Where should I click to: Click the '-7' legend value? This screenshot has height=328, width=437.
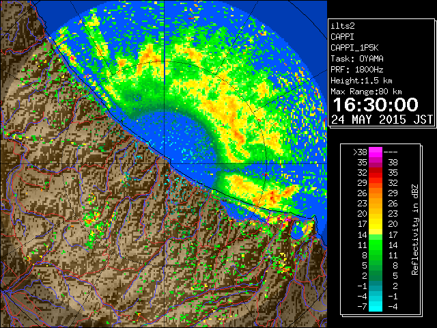point(362,307)
